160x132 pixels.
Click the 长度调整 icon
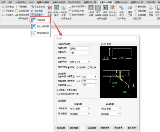coord(136,15)
